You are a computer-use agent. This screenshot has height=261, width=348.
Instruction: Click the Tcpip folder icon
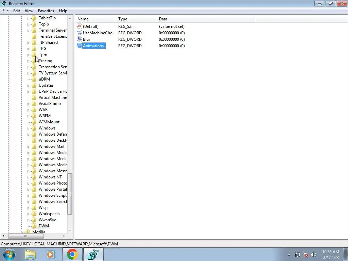[34, 24]
